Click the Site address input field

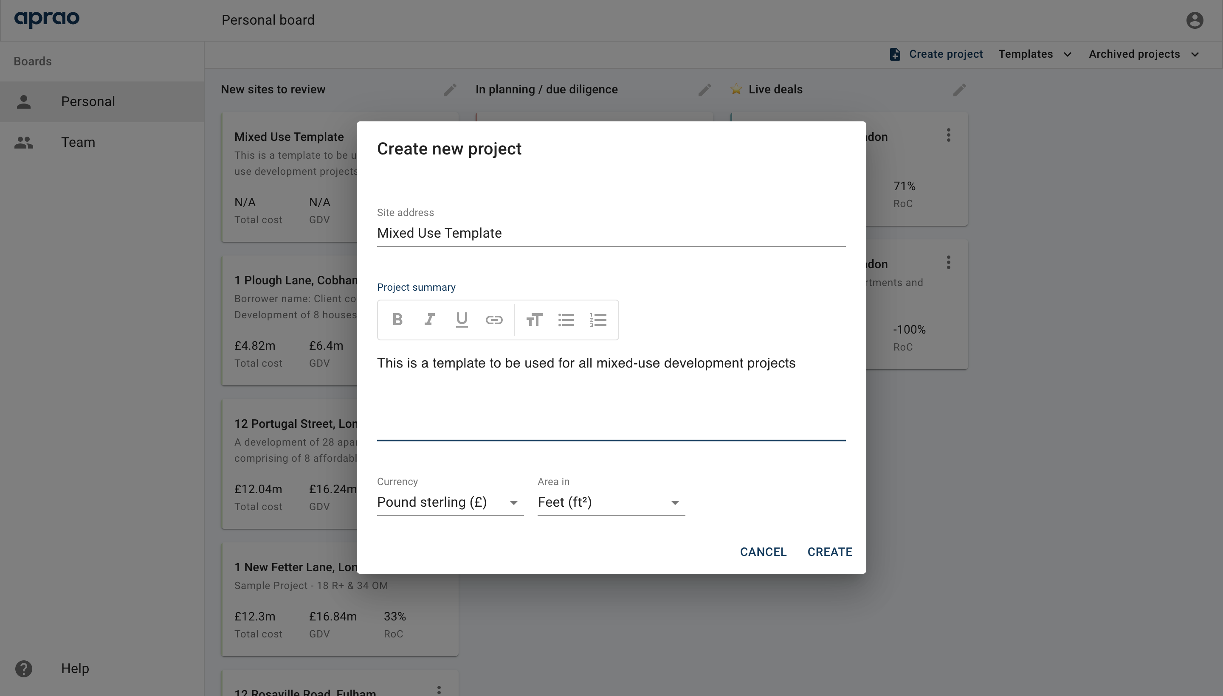(x=611, y=233)
